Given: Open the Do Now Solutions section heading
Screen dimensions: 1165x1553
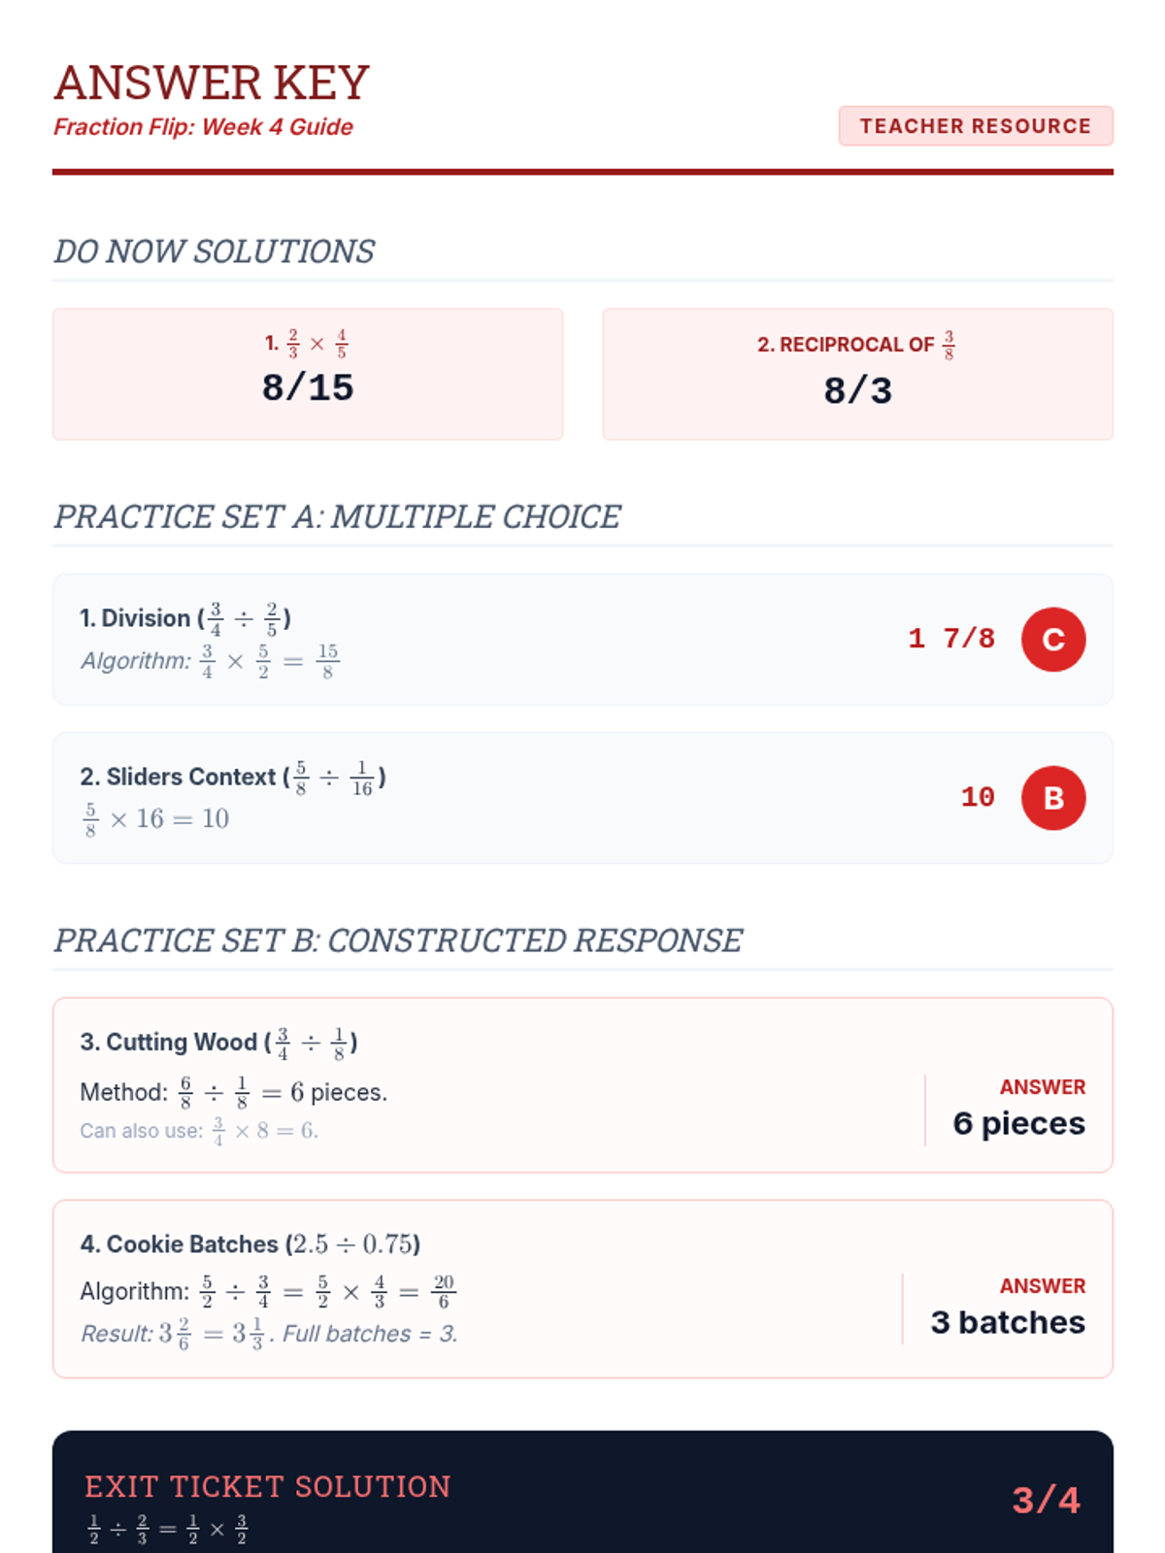Looking at the screenshot, I should [x=214, y=251].
